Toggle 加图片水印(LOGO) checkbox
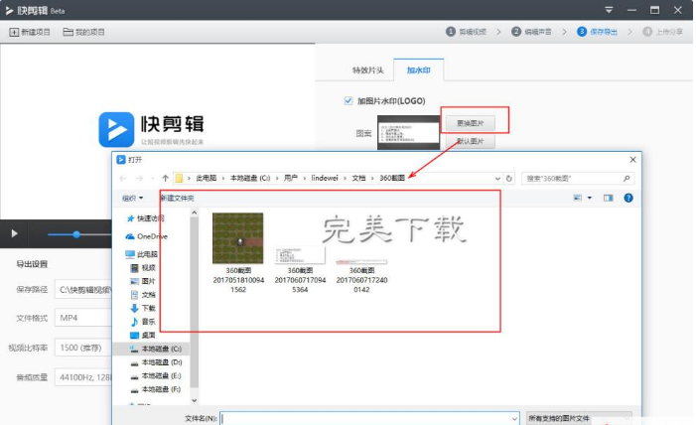Screen dimensions: 696x425 point(348,101)
